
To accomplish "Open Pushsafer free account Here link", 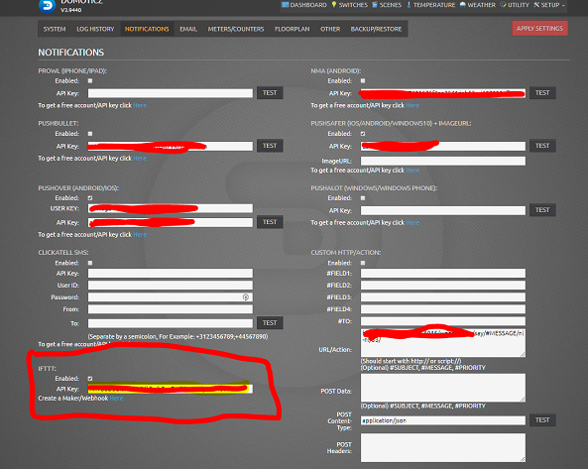I will pos(412,171).
